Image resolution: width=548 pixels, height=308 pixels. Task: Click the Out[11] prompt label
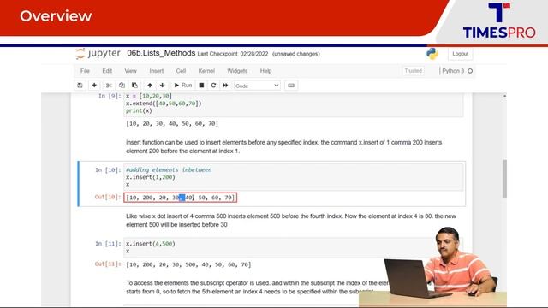click(108, 264)
